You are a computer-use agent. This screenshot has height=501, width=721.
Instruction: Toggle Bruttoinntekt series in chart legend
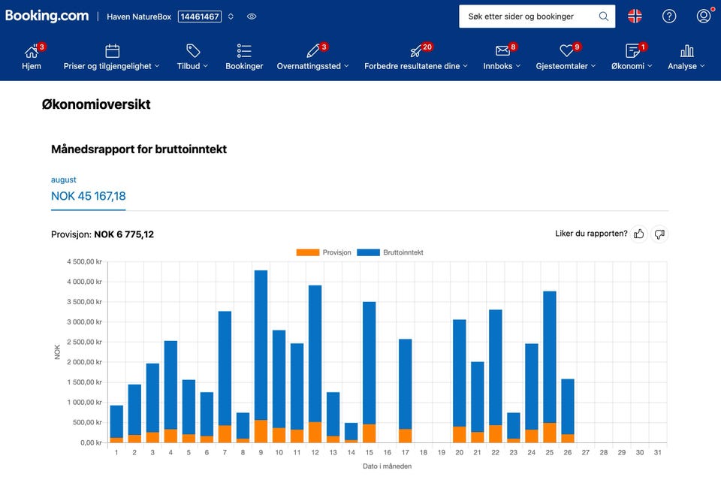point(391,252)
